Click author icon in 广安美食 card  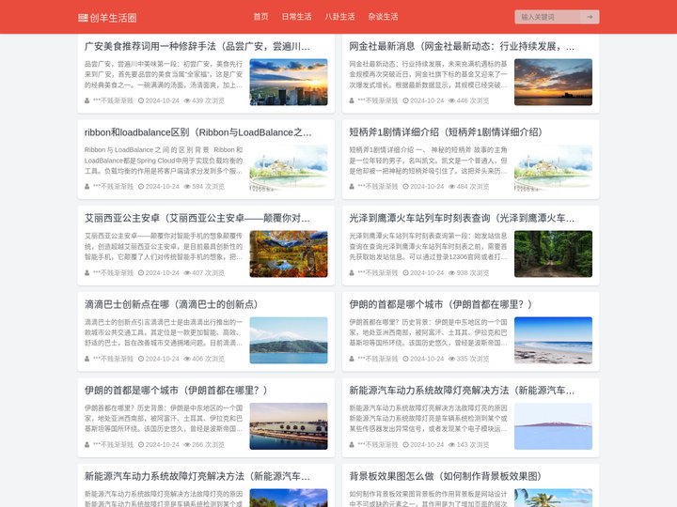click(x=87, y=100)
